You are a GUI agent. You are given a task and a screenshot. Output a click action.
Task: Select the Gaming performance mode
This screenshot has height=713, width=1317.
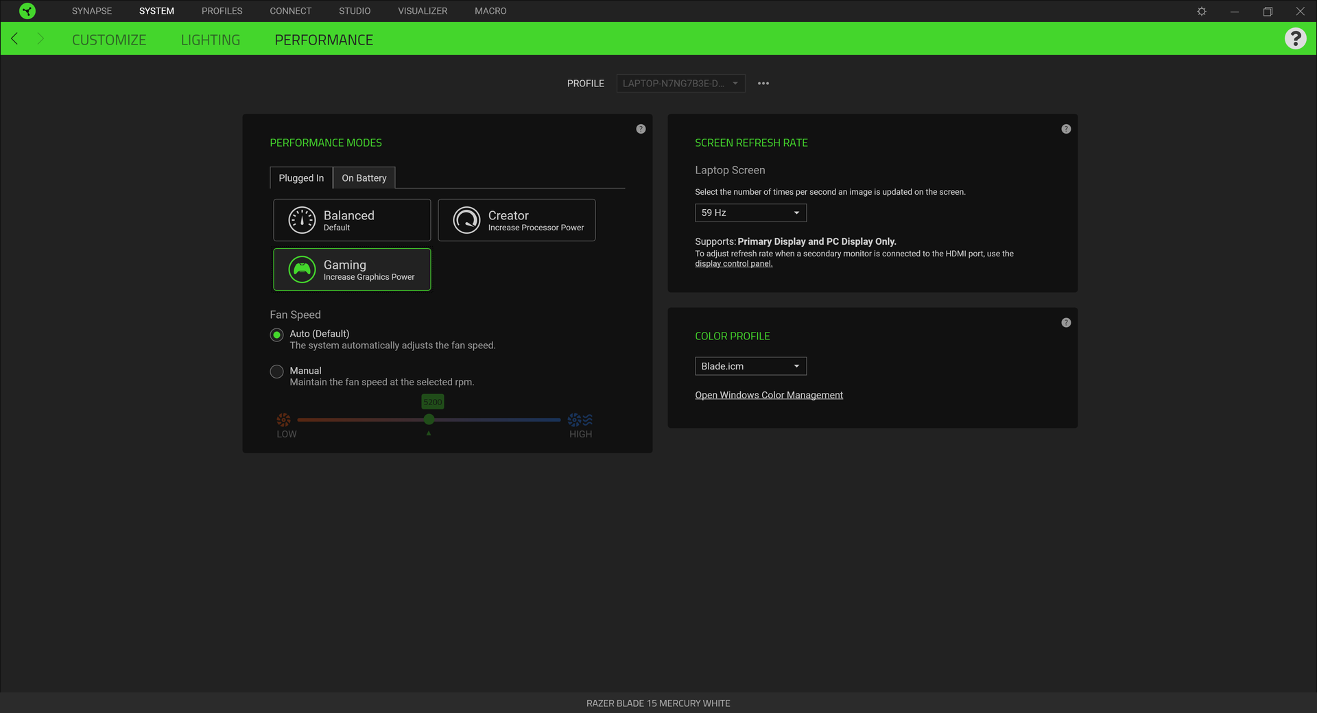[x=352, y=269]
